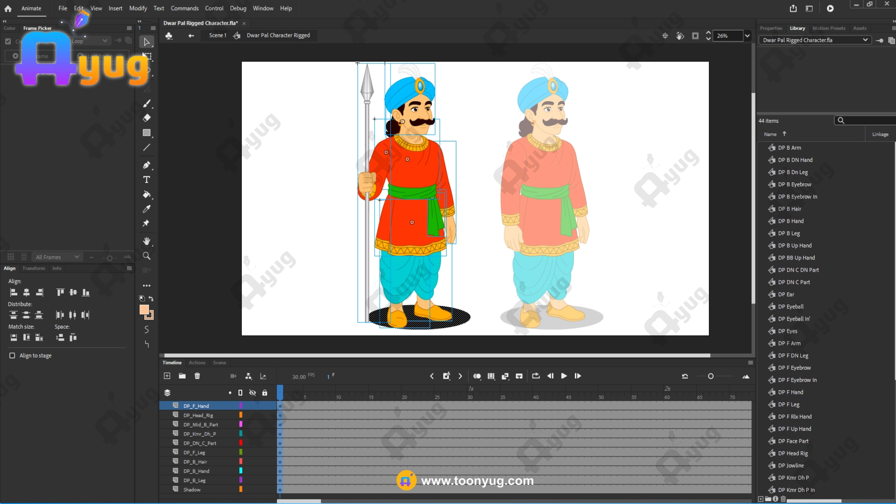The height and width of the screenshot is (504, 896).
Task: Pick the Paint Bucket tool
Action: (147, 195)
